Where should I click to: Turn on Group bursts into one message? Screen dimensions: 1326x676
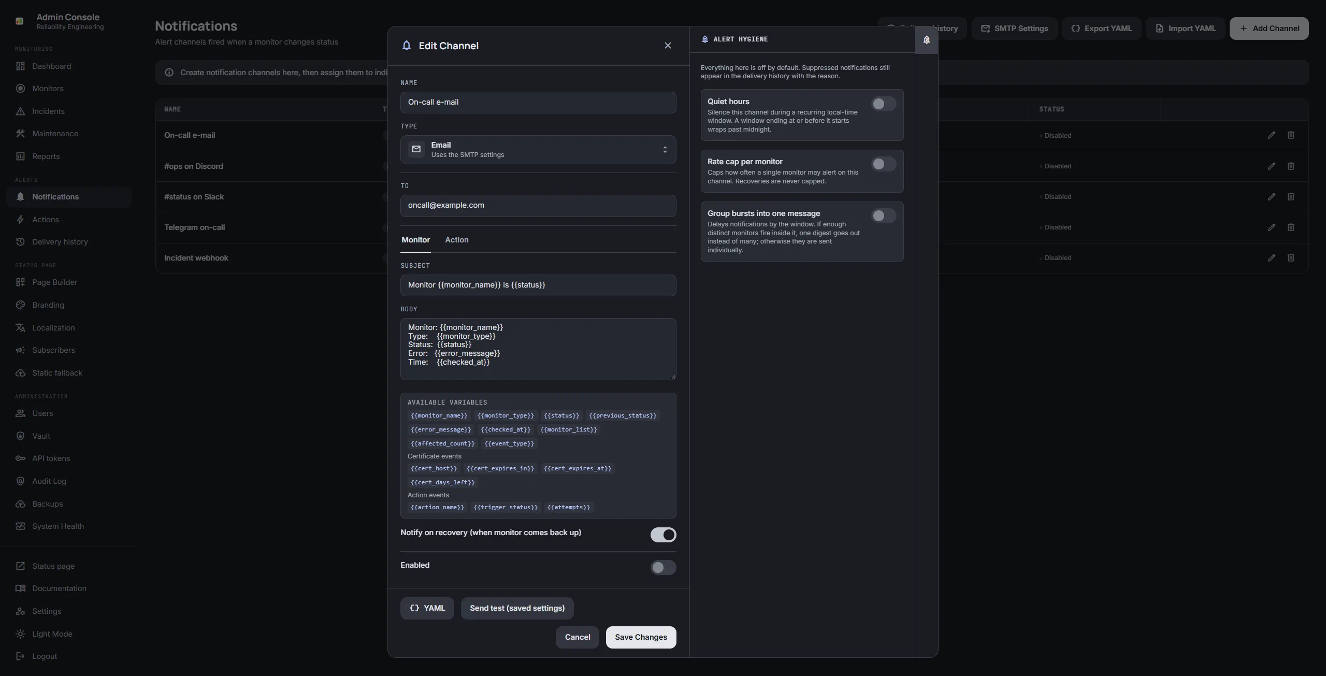coord(883,216)
